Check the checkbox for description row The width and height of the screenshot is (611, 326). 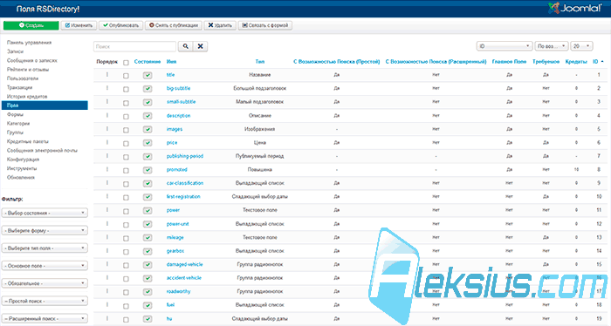126,116
